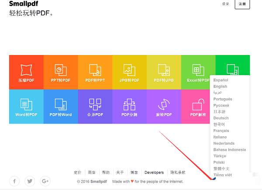This screenshot has width=262, height=190.
Task: Open the PDF分割 split tool tile
Action: tap(130, 107)
